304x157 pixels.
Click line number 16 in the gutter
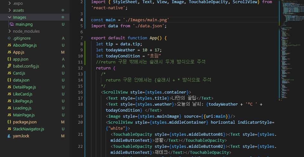point(80,92)
